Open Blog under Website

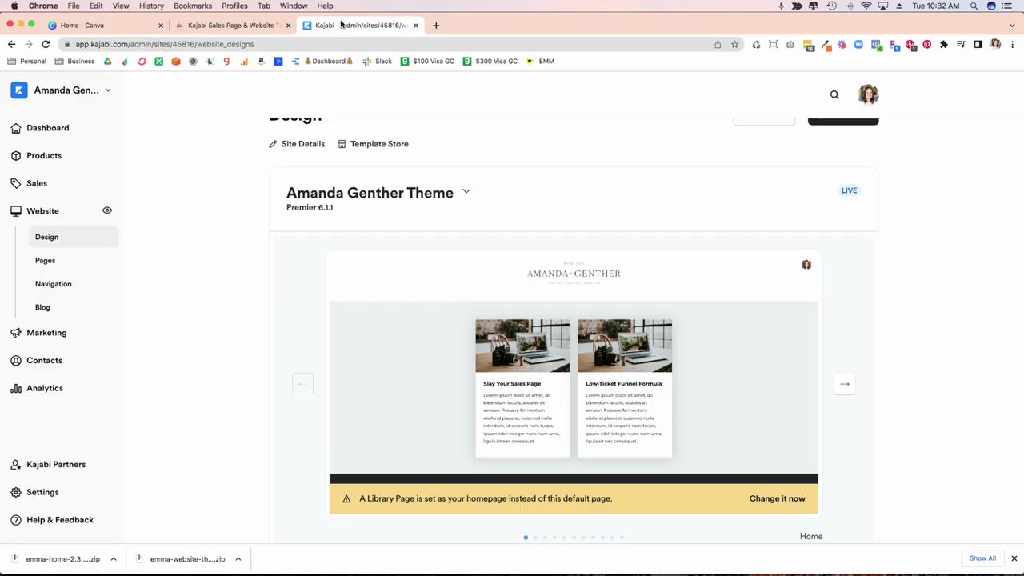click(42, 307)
